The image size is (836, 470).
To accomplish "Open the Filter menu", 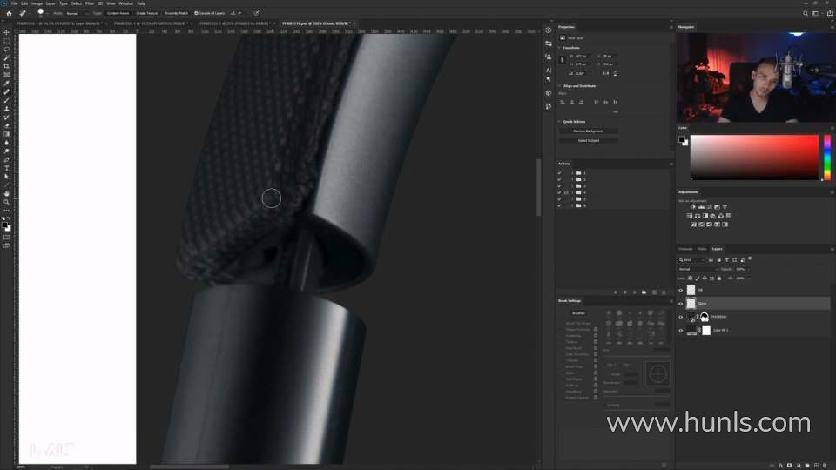I will coord(90,3).
